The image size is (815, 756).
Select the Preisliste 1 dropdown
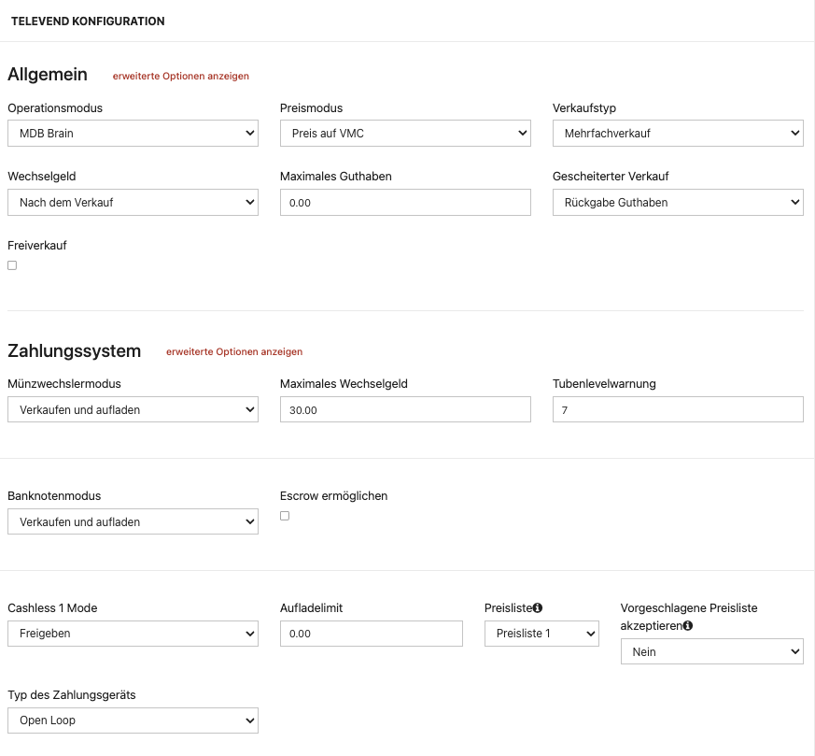point(541,635)
